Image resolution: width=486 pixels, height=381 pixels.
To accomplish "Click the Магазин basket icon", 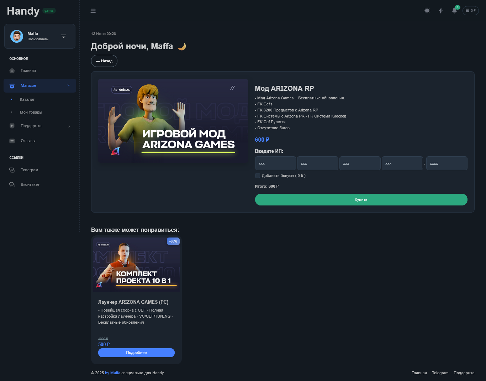I will pos(12,85).
